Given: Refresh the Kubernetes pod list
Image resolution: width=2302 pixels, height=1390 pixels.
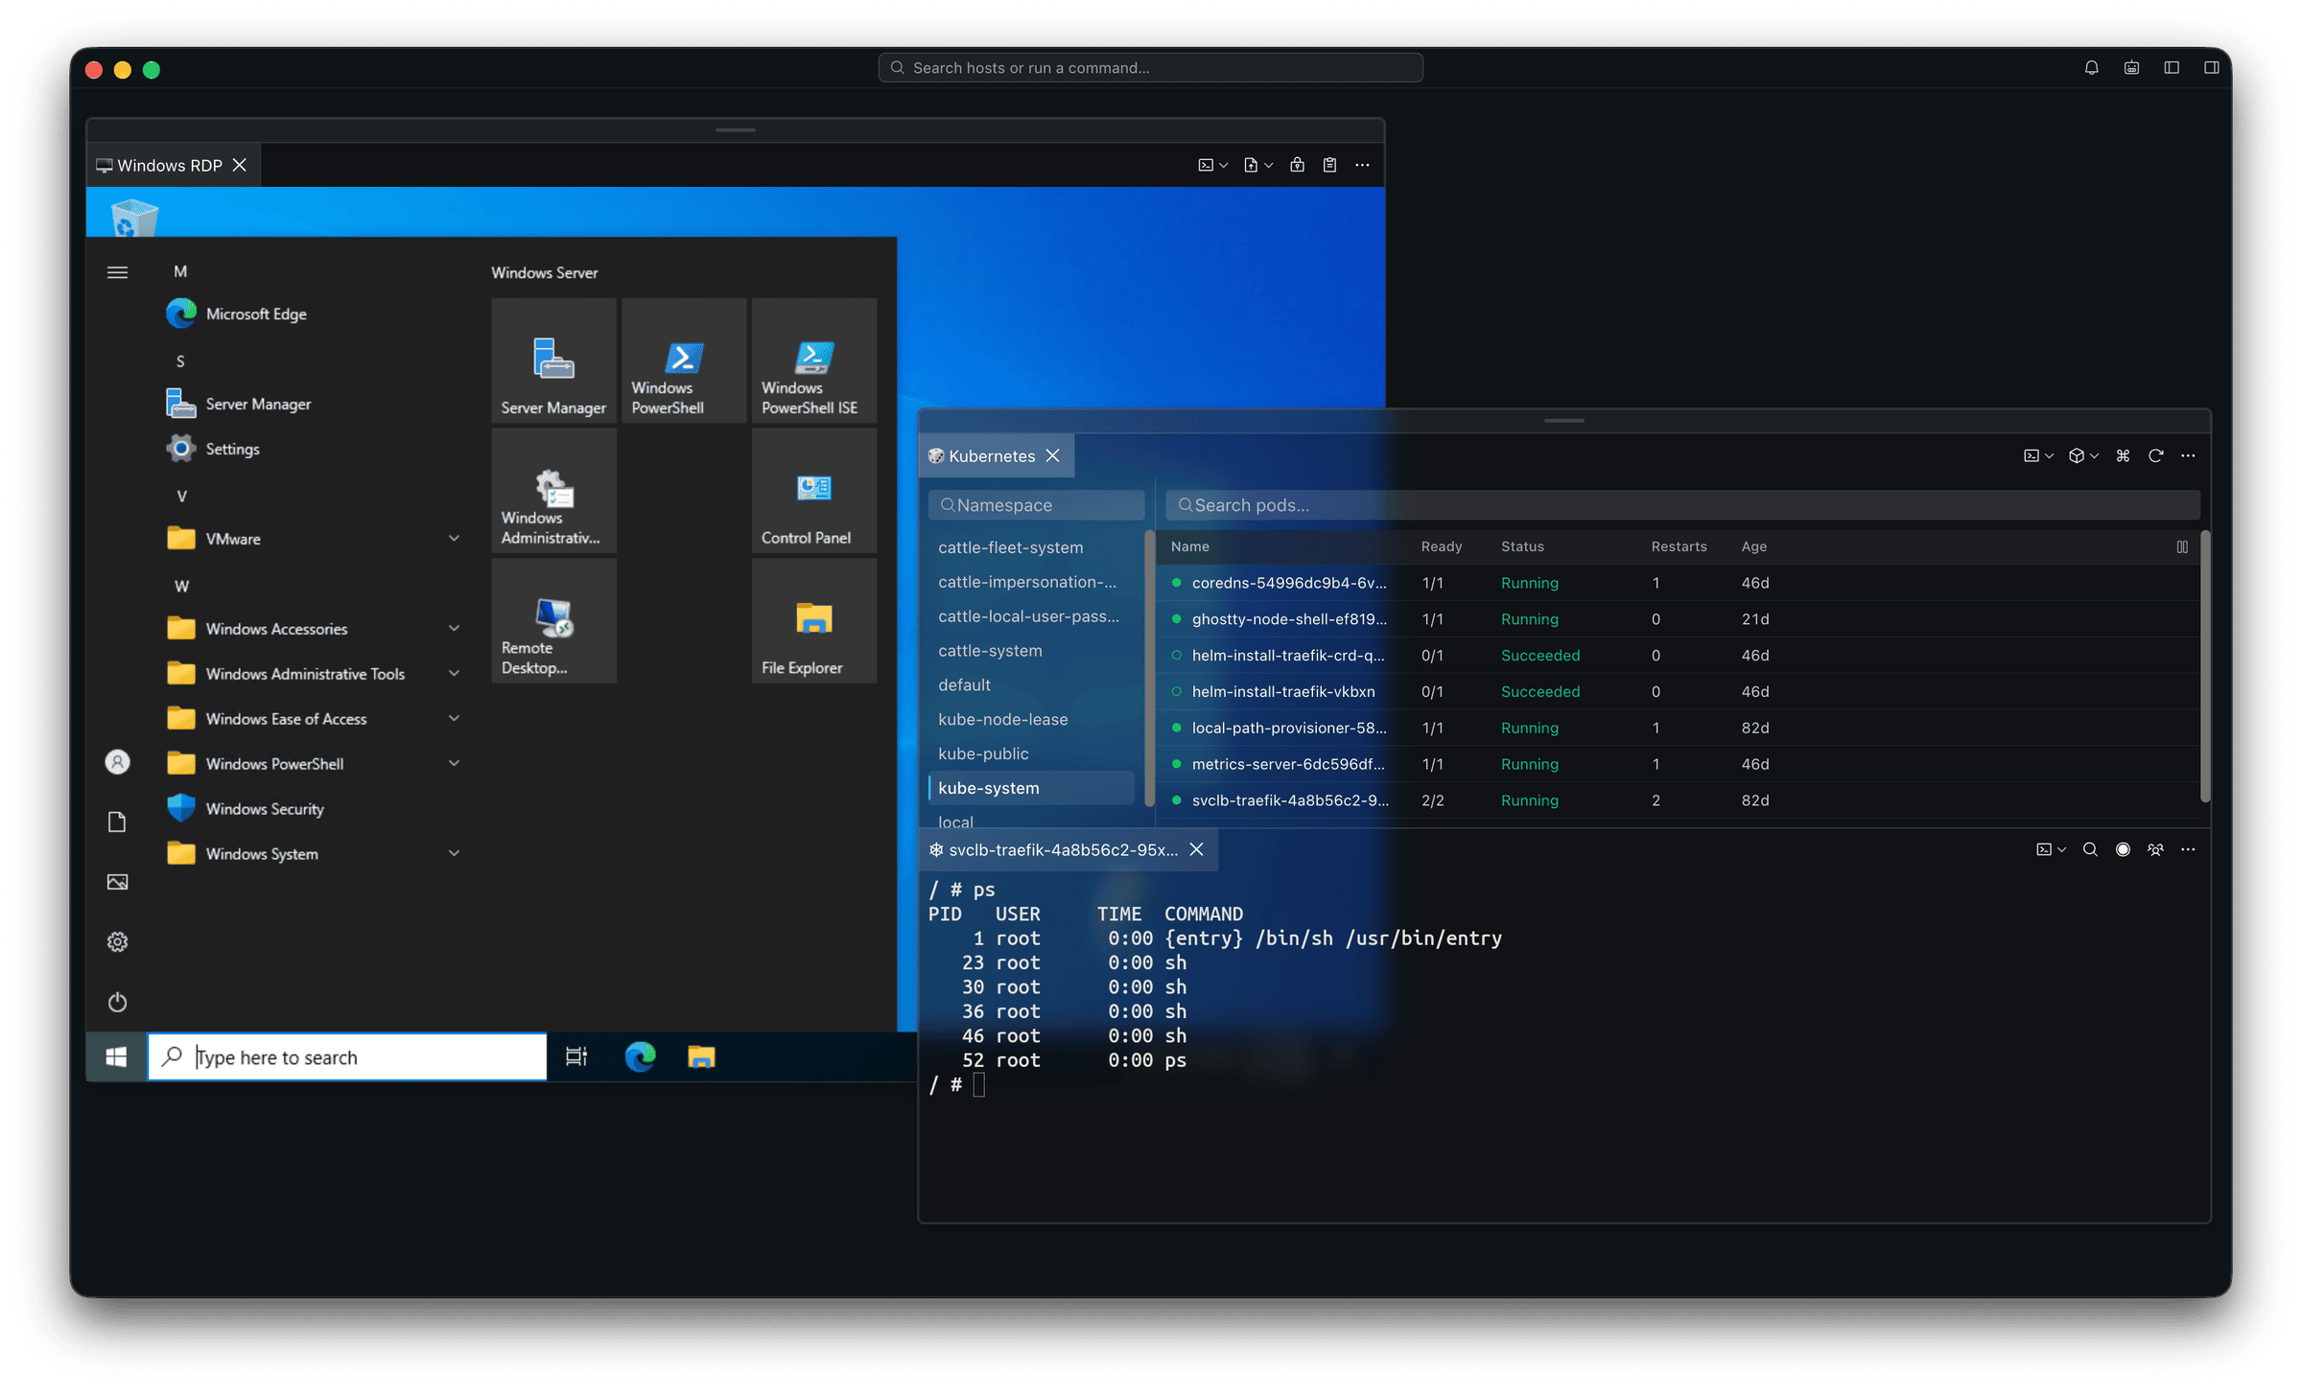Looking at the screenshot, I should [2155, 456].
